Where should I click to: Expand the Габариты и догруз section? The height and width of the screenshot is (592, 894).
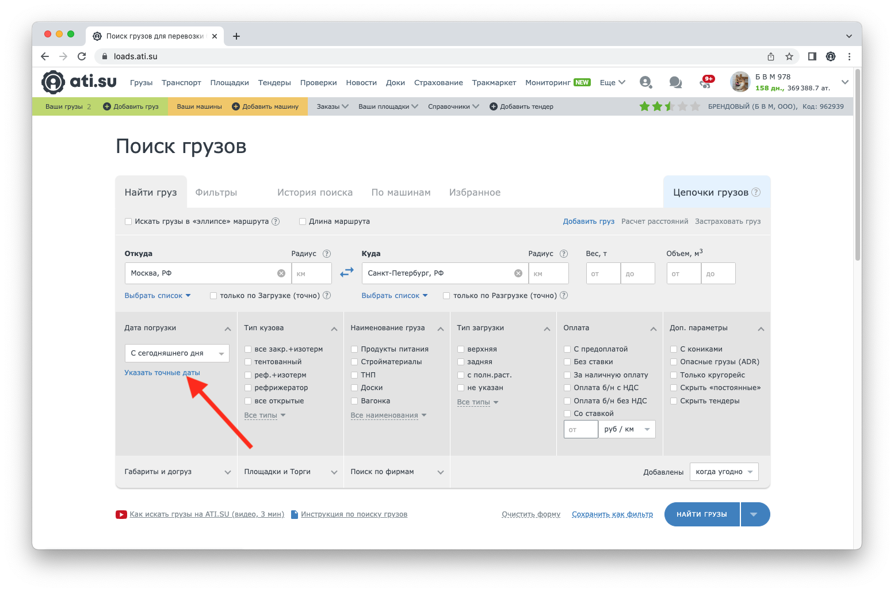[177, 472]
